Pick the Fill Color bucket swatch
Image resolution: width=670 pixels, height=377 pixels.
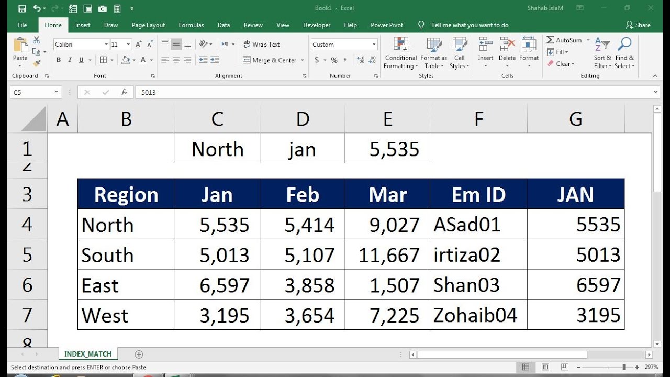(126, 60)
